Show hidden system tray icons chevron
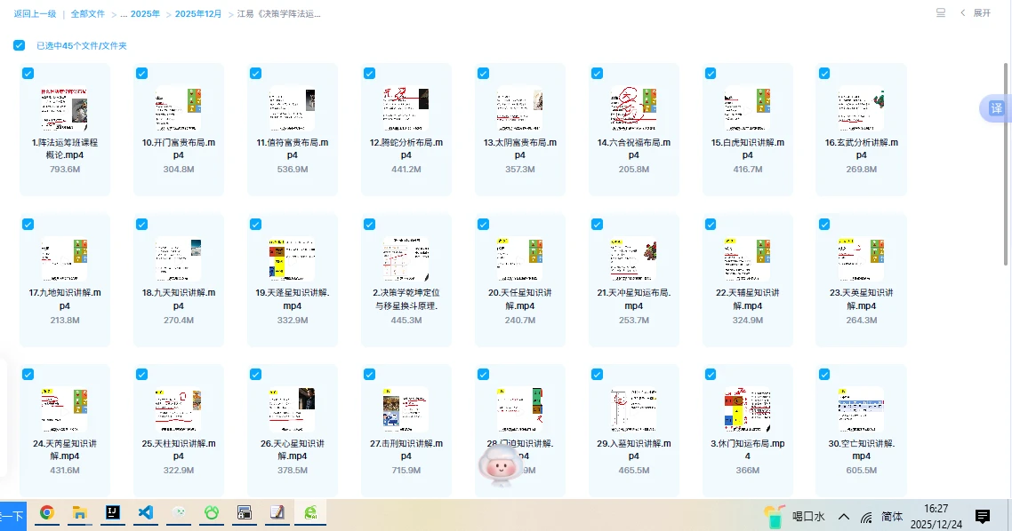Image resolution: width=1012 pixels, height=531 pixels. coord(843,517)
